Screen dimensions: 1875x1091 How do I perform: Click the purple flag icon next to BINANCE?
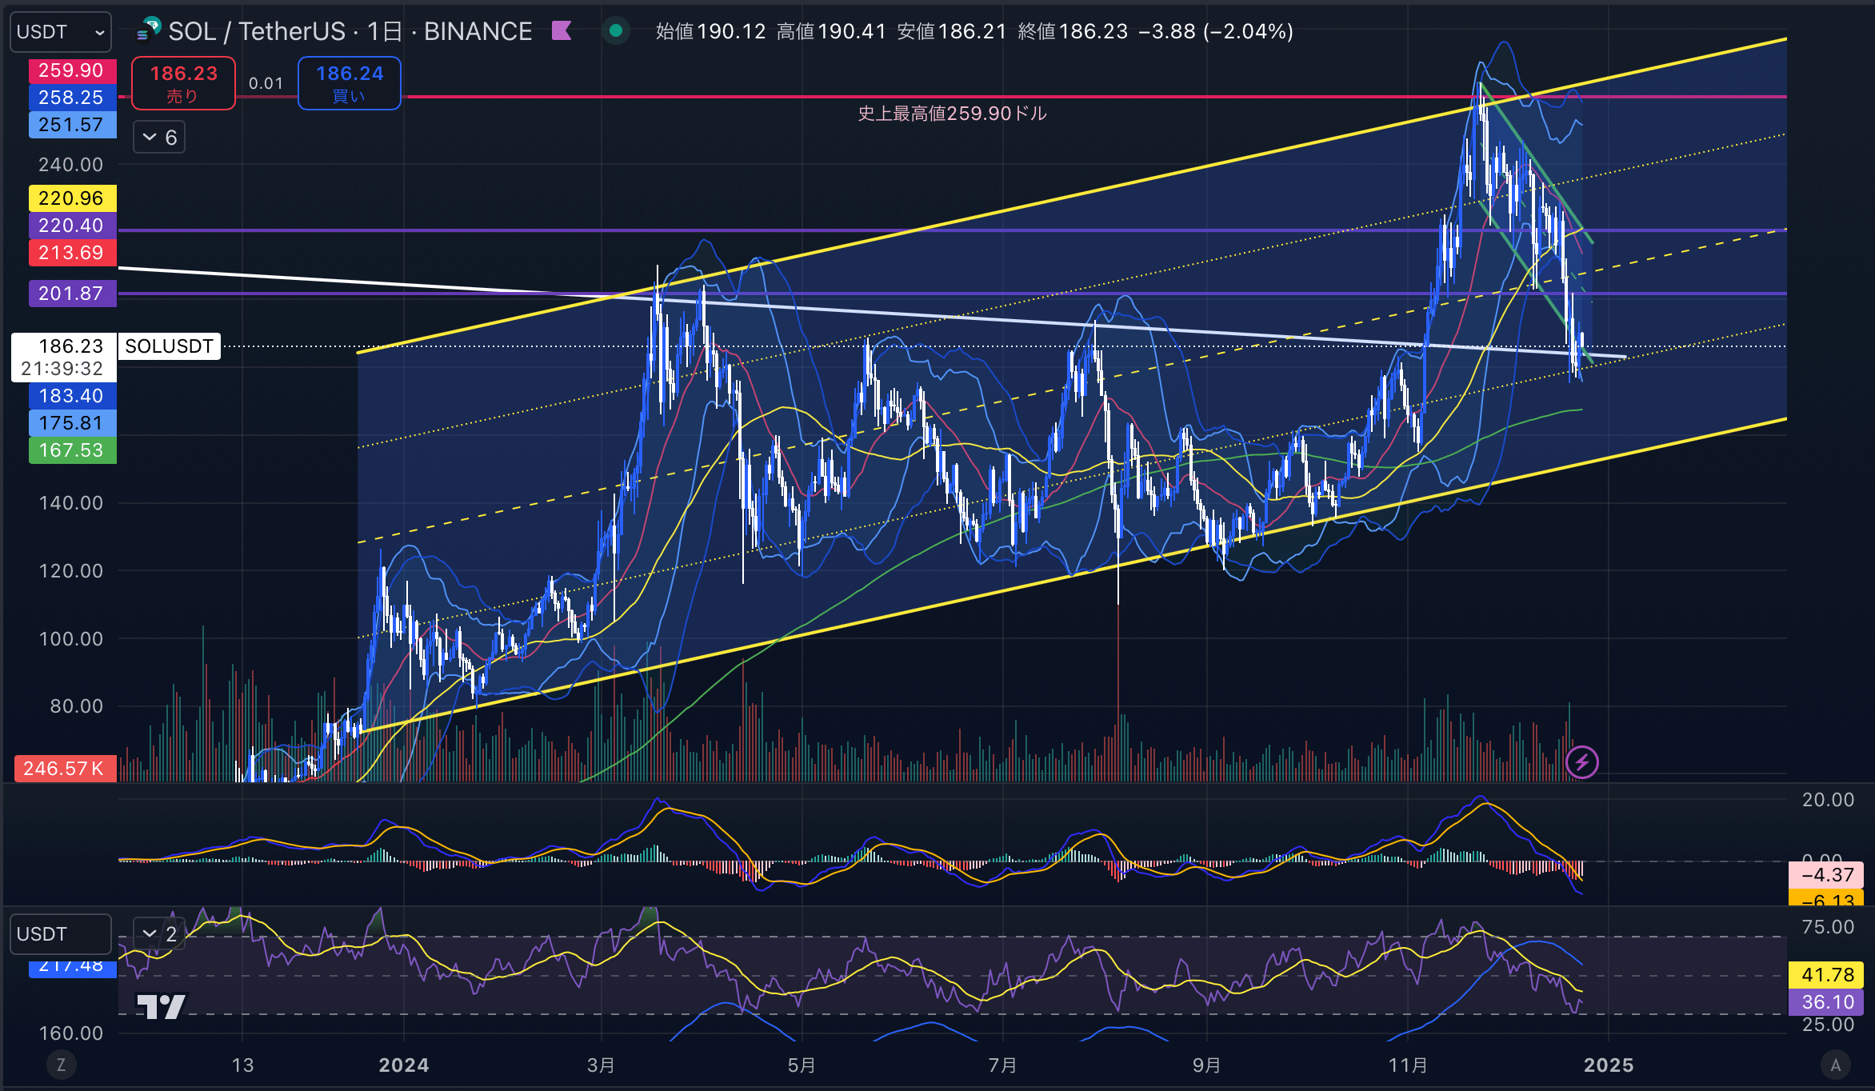pyautogui.click(x=562, y=31)
